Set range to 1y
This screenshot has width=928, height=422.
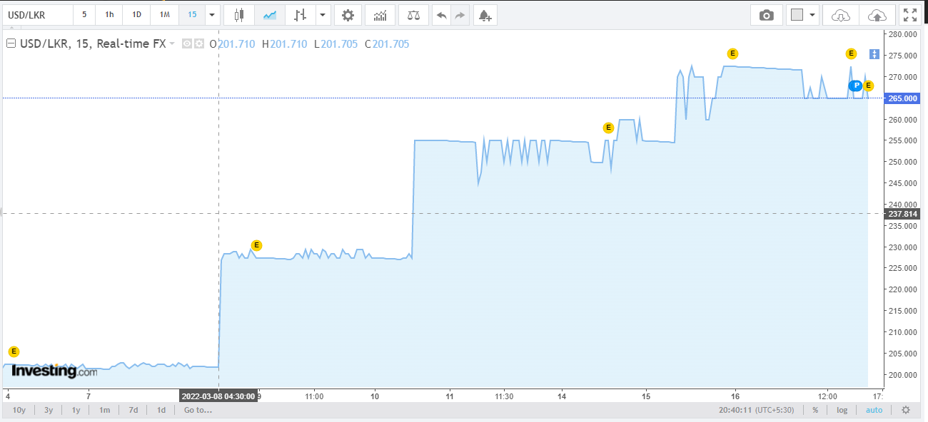76,410
